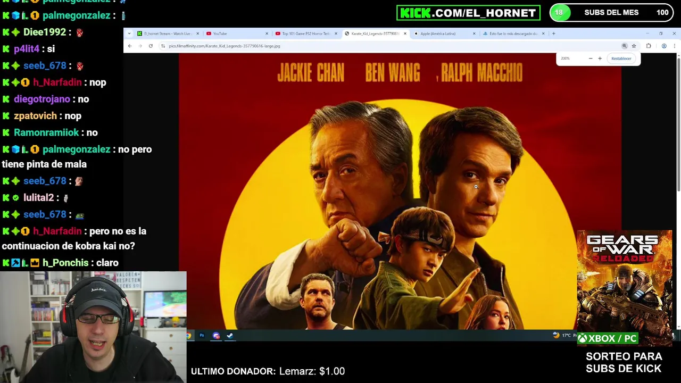Click the streamer webcam feed
Image resolution: width=681 pixels, height=383 pixels.
point(93,327)
